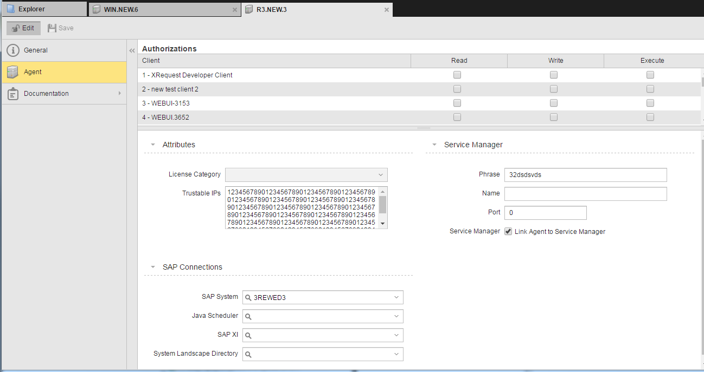Select row 4 - WEBUI.3652
Screen dimensions: 704x372
(x=419, y=117)
